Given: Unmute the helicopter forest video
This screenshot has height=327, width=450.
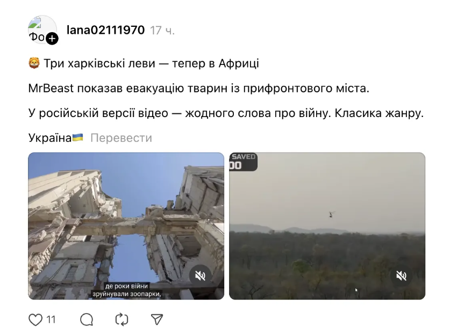Looking at the screenshot, I should point(401,276).
